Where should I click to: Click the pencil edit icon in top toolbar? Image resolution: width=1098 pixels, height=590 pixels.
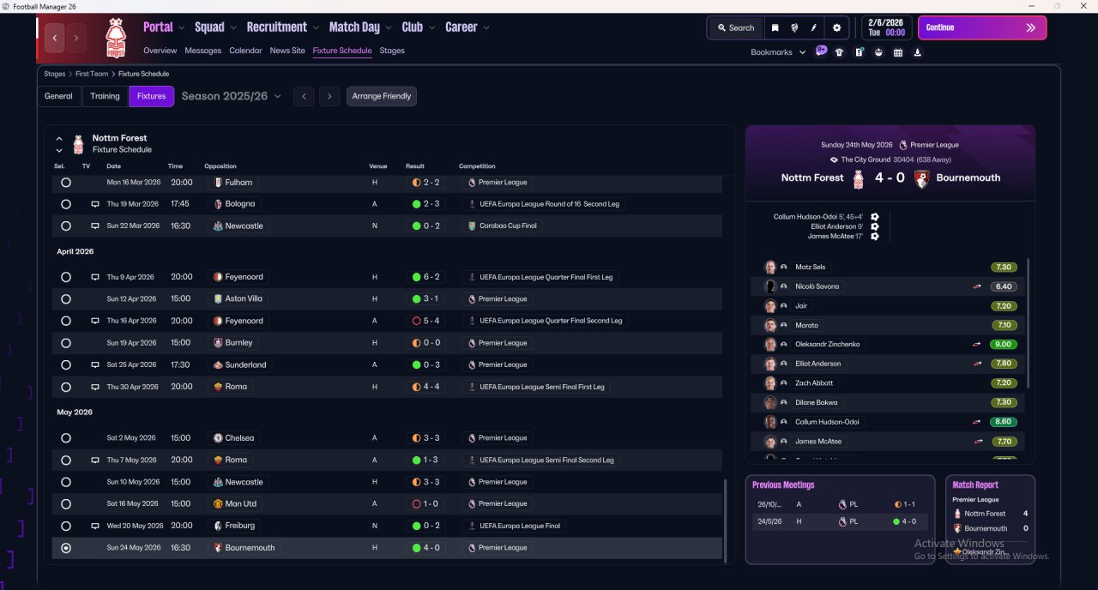point(814,27)
